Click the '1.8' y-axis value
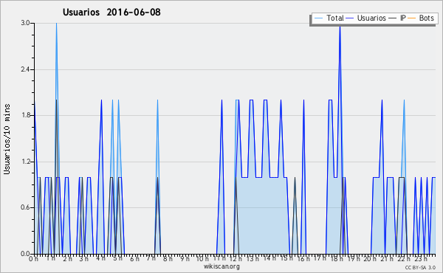 [26, 115]
